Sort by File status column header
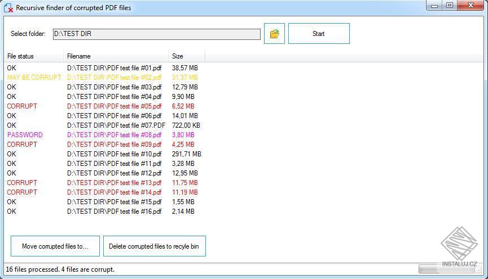 click(34, 56)
